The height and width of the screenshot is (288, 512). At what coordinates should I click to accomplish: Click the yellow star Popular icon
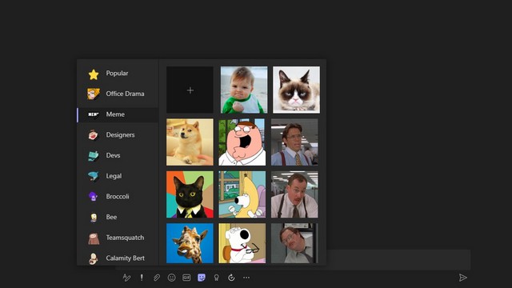pyautogui.click(x=94, y=74)
